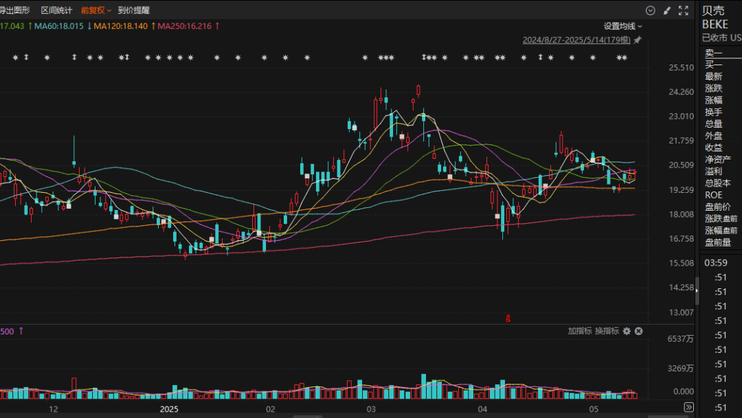
Task: Click the 加指标 add indicator button
Action: tap(580, 331)
